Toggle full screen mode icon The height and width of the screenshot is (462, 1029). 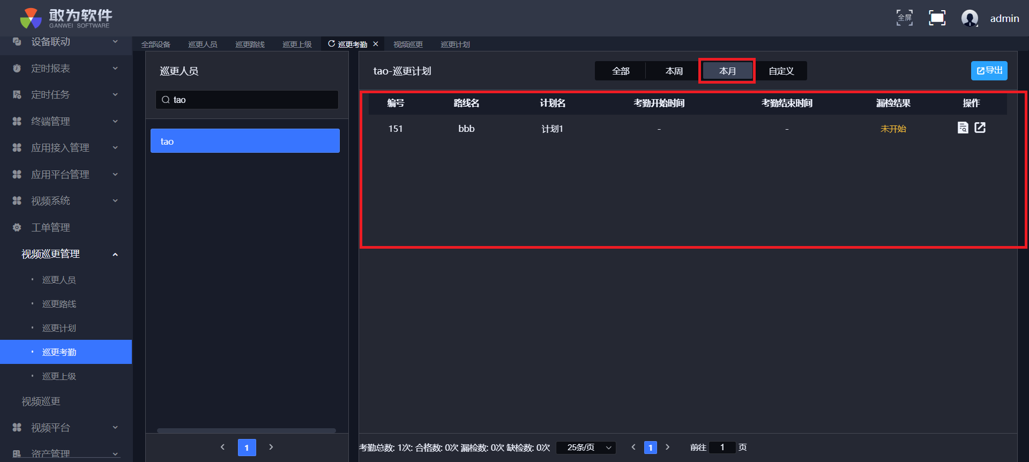tap(904, 18)
